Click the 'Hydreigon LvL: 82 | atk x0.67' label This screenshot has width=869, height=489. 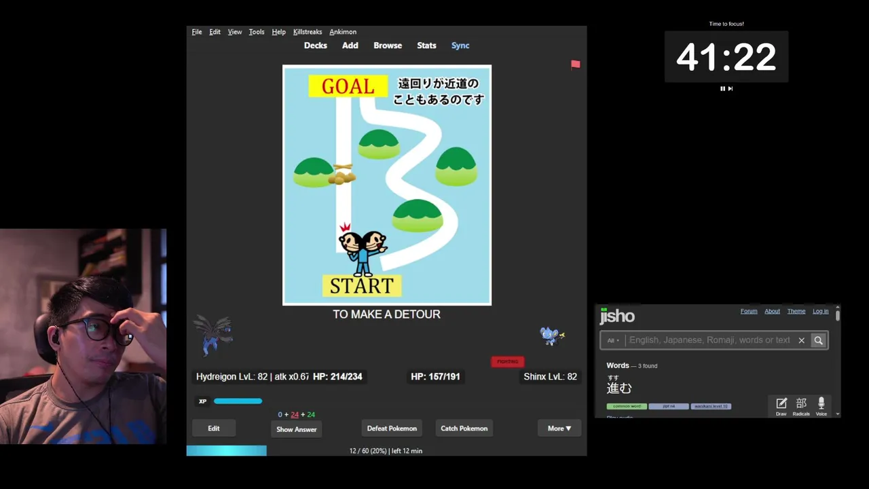pos(253,376)
